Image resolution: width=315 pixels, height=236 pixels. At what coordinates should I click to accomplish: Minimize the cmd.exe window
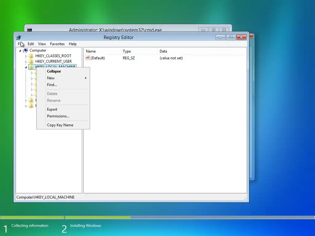(203, 30)
